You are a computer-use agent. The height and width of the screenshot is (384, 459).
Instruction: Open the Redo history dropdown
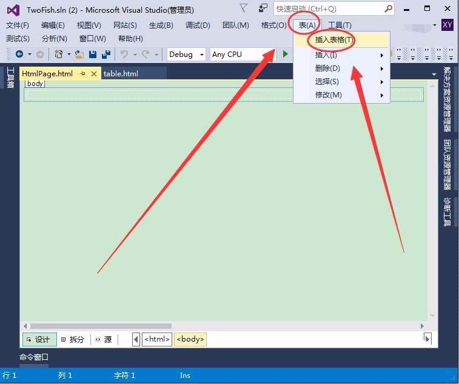coord(156,55)
